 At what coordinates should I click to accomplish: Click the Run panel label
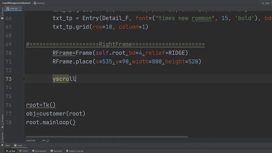8,145
